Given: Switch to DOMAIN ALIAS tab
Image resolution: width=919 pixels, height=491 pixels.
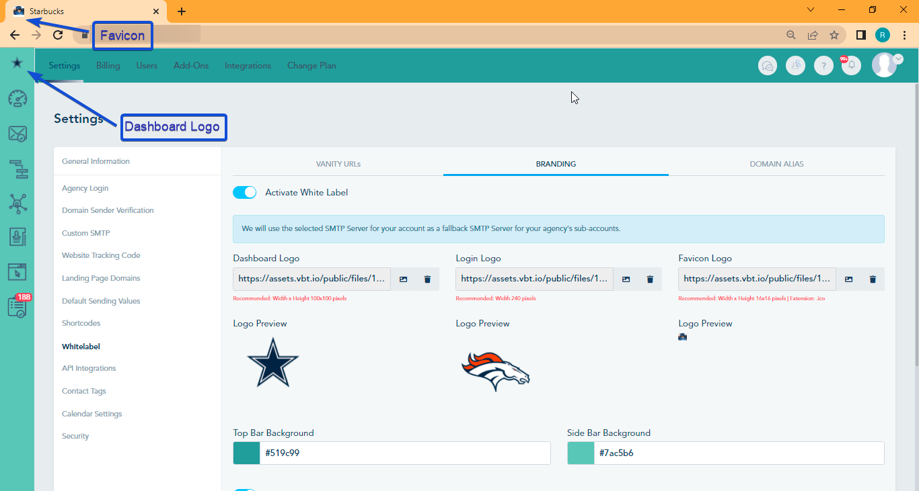Looking at the screenshot, I should tap(776, 164).
